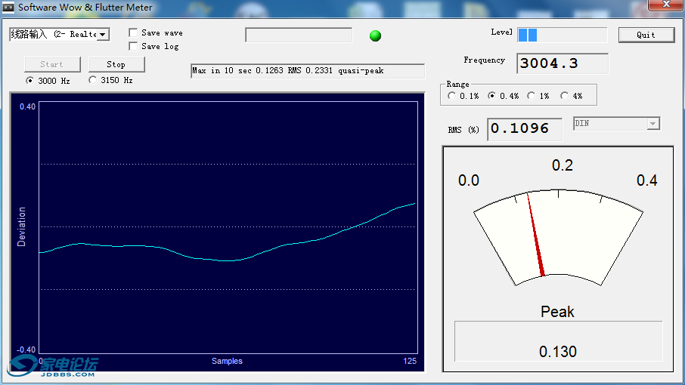Close the Software Wow & Flutter Meter window
The width and height of the screenshot is (685, 385).
666,5
